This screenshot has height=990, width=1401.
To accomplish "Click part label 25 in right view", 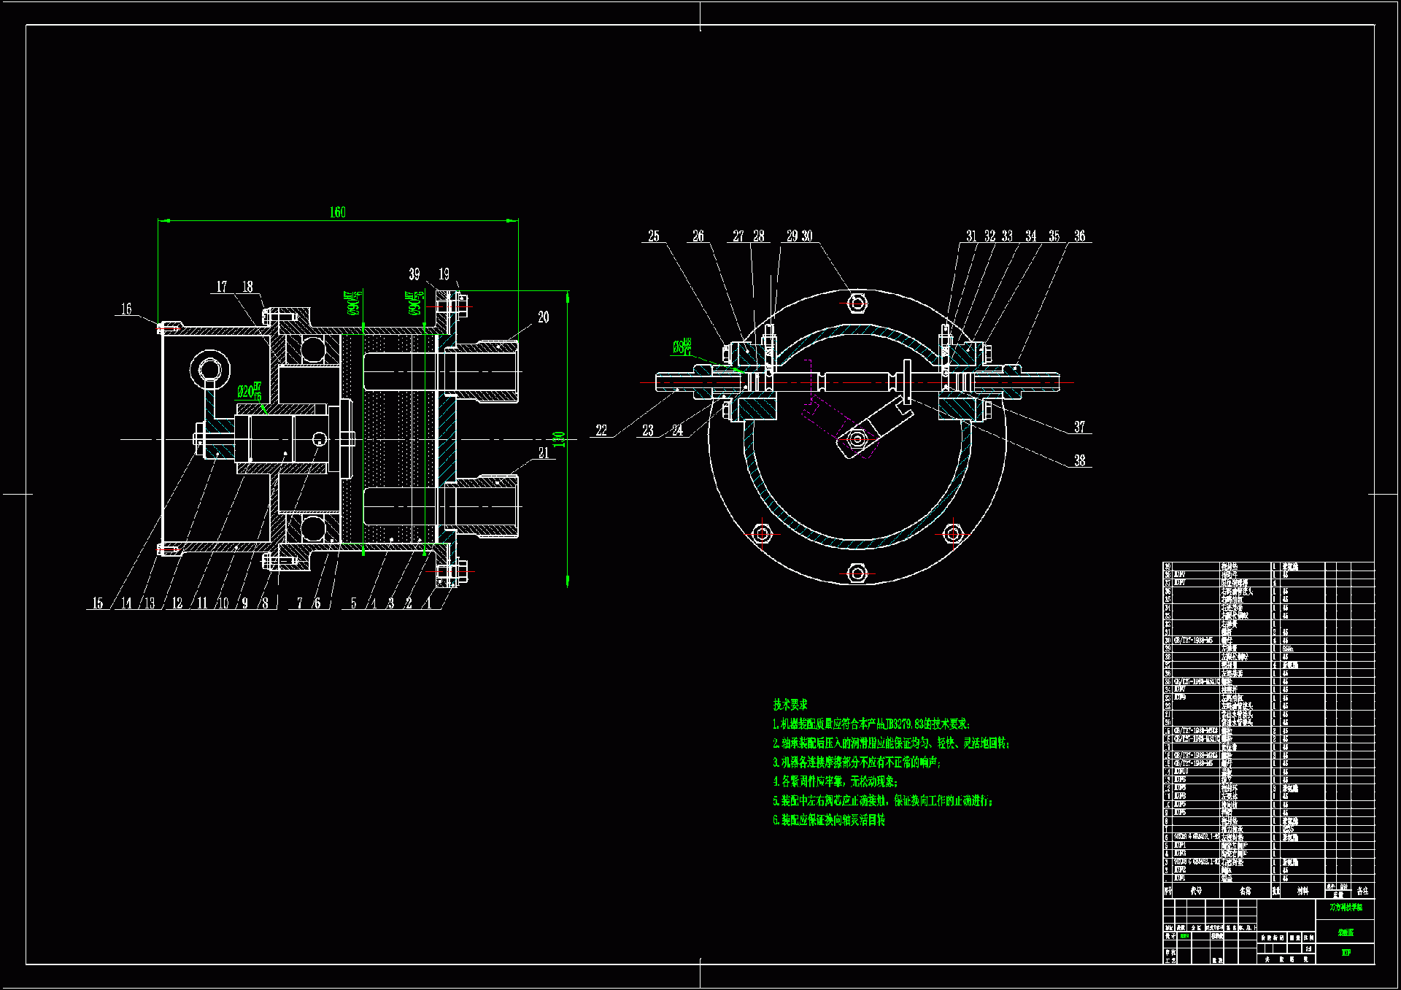I will 653,236.
